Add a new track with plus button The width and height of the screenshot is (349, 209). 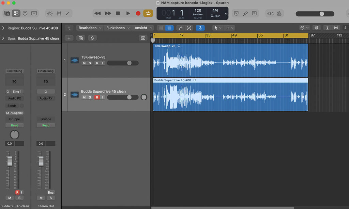coord(69,38)
